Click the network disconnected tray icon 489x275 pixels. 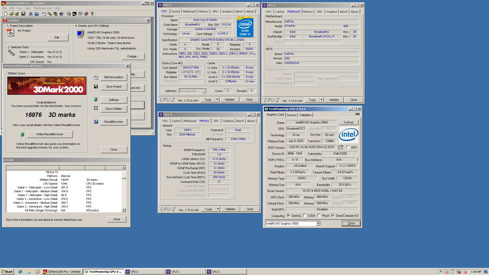pyautogui.click(x=459, y=272)
